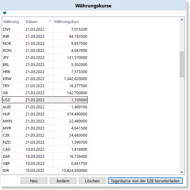Click the date cell of the HUF row
This screenshot has width=190, height=190.
point(35,114)
